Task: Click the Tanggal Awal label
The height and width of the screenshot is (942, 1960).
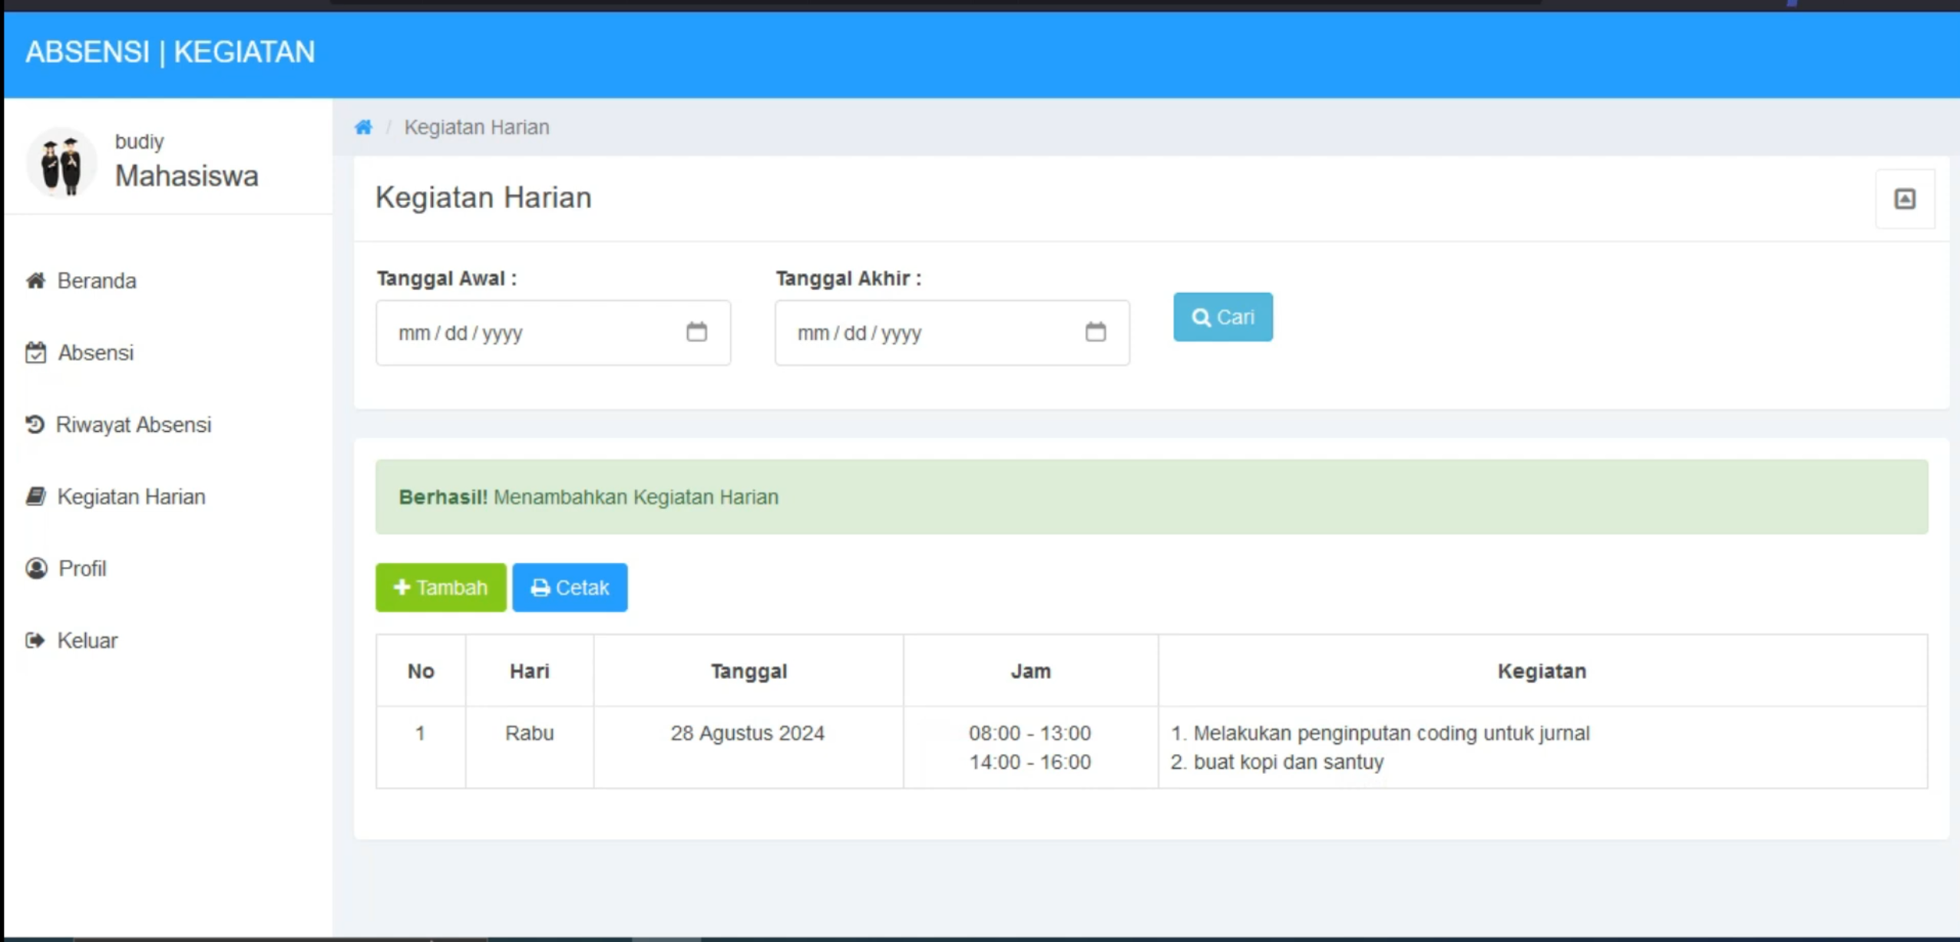Action: point(447,278)
